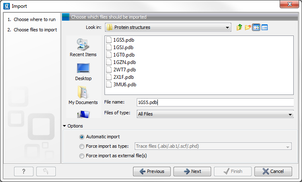Select file 2X1F.pdb
Screen dimensions: 302x182
(124, 77)
